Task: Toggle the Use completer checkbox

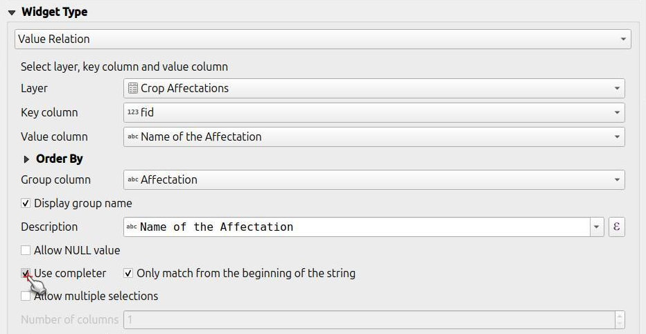Action: (x=26, y=273)
